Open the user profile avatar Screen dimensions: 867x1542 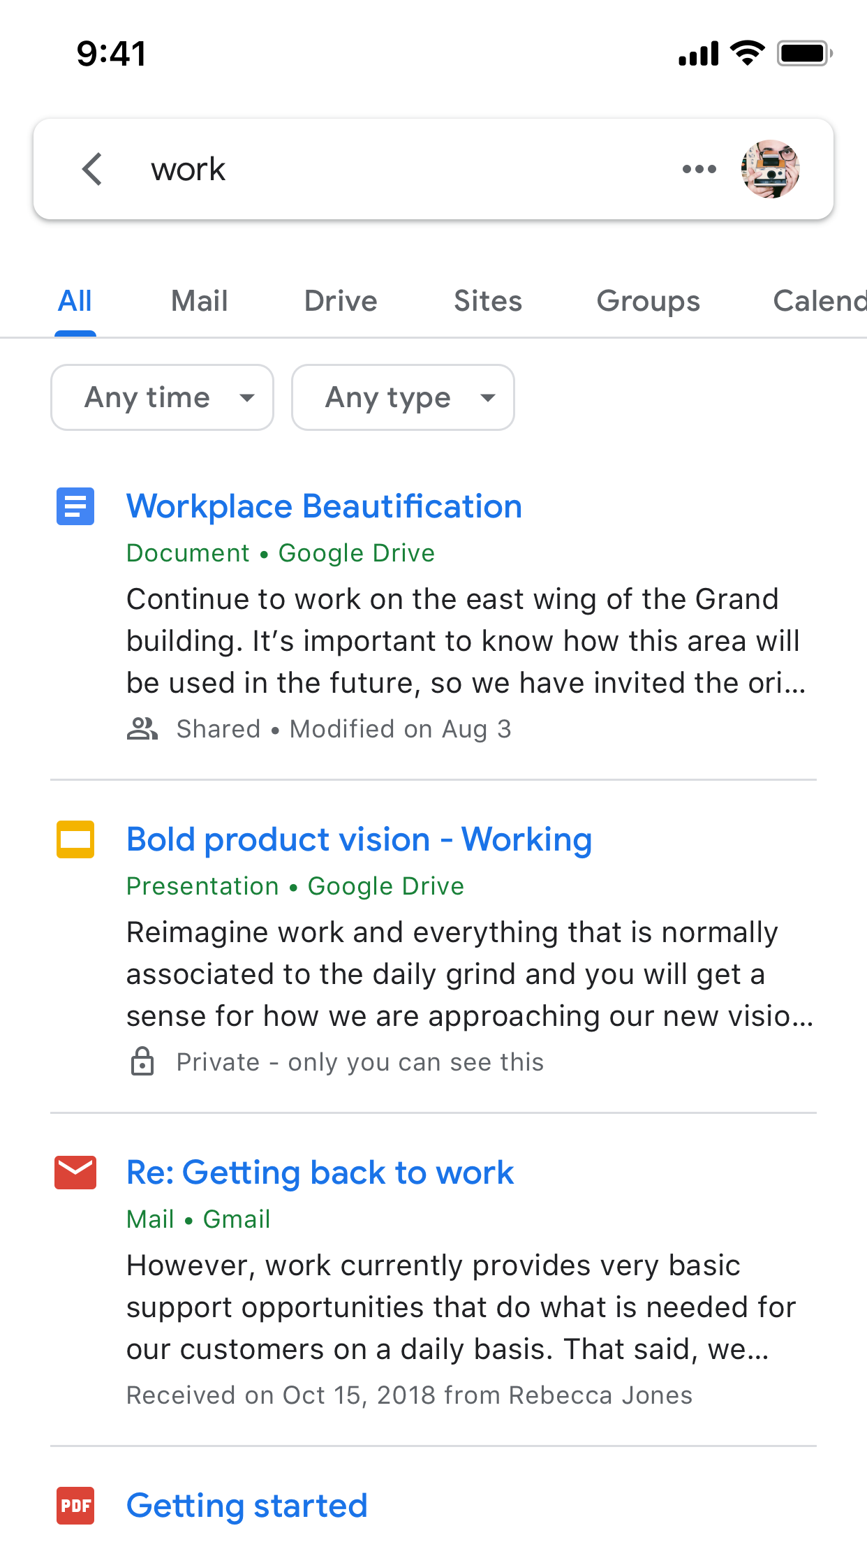(x=770, y=169)
